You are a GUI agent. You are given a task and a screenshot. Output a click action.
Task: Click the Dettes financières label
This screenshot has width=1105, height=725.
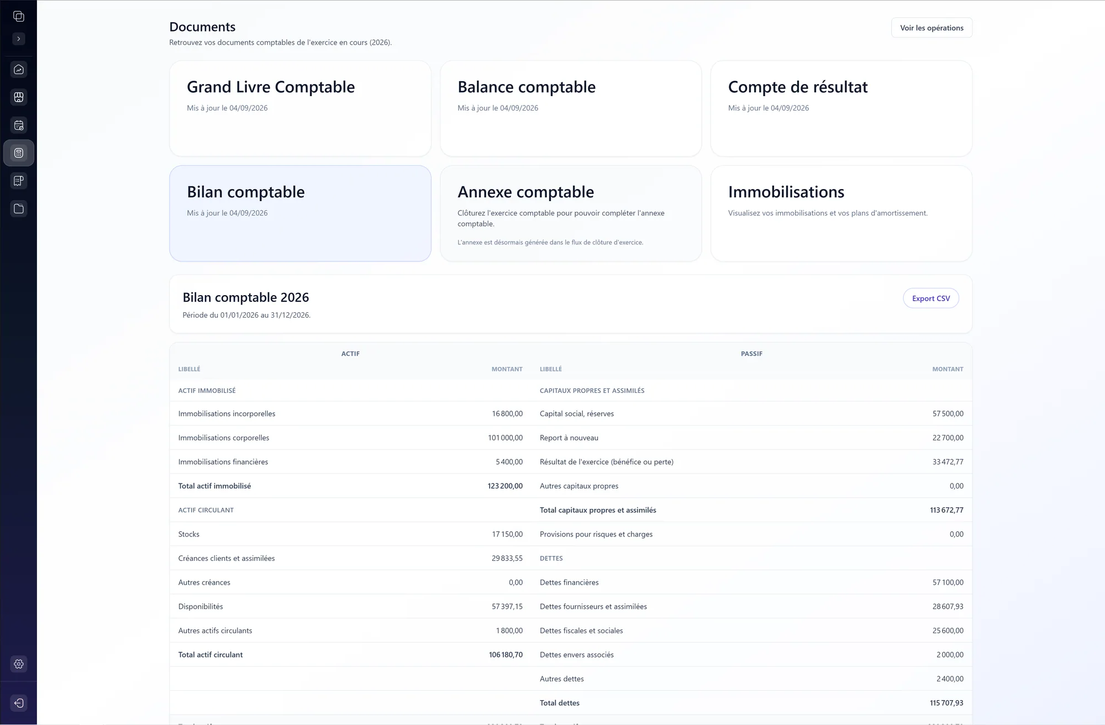[x=569, y=582]
